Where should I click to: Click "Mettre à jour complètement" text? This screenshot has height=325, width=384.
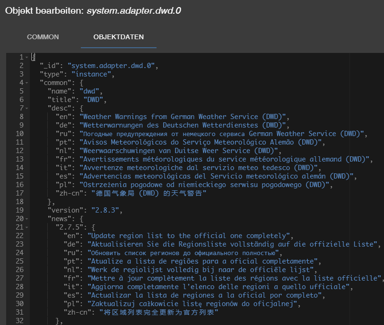tap(143, 278)
